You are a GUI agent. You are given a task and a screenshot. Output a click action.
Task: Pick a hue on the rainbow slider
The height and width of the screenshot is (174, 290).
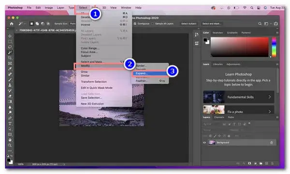(x=274, y=47)
